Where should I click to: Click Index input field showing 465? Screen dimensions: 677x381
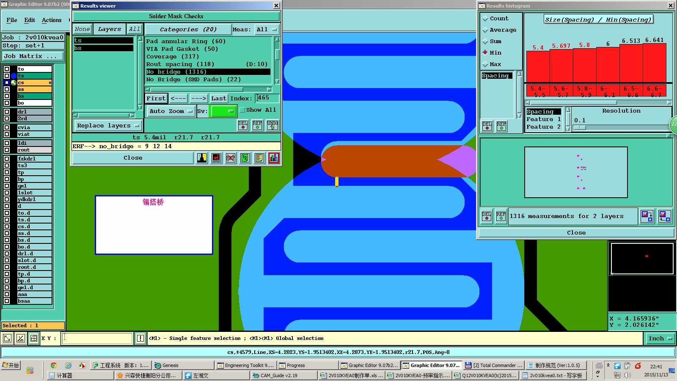[267, 98]
